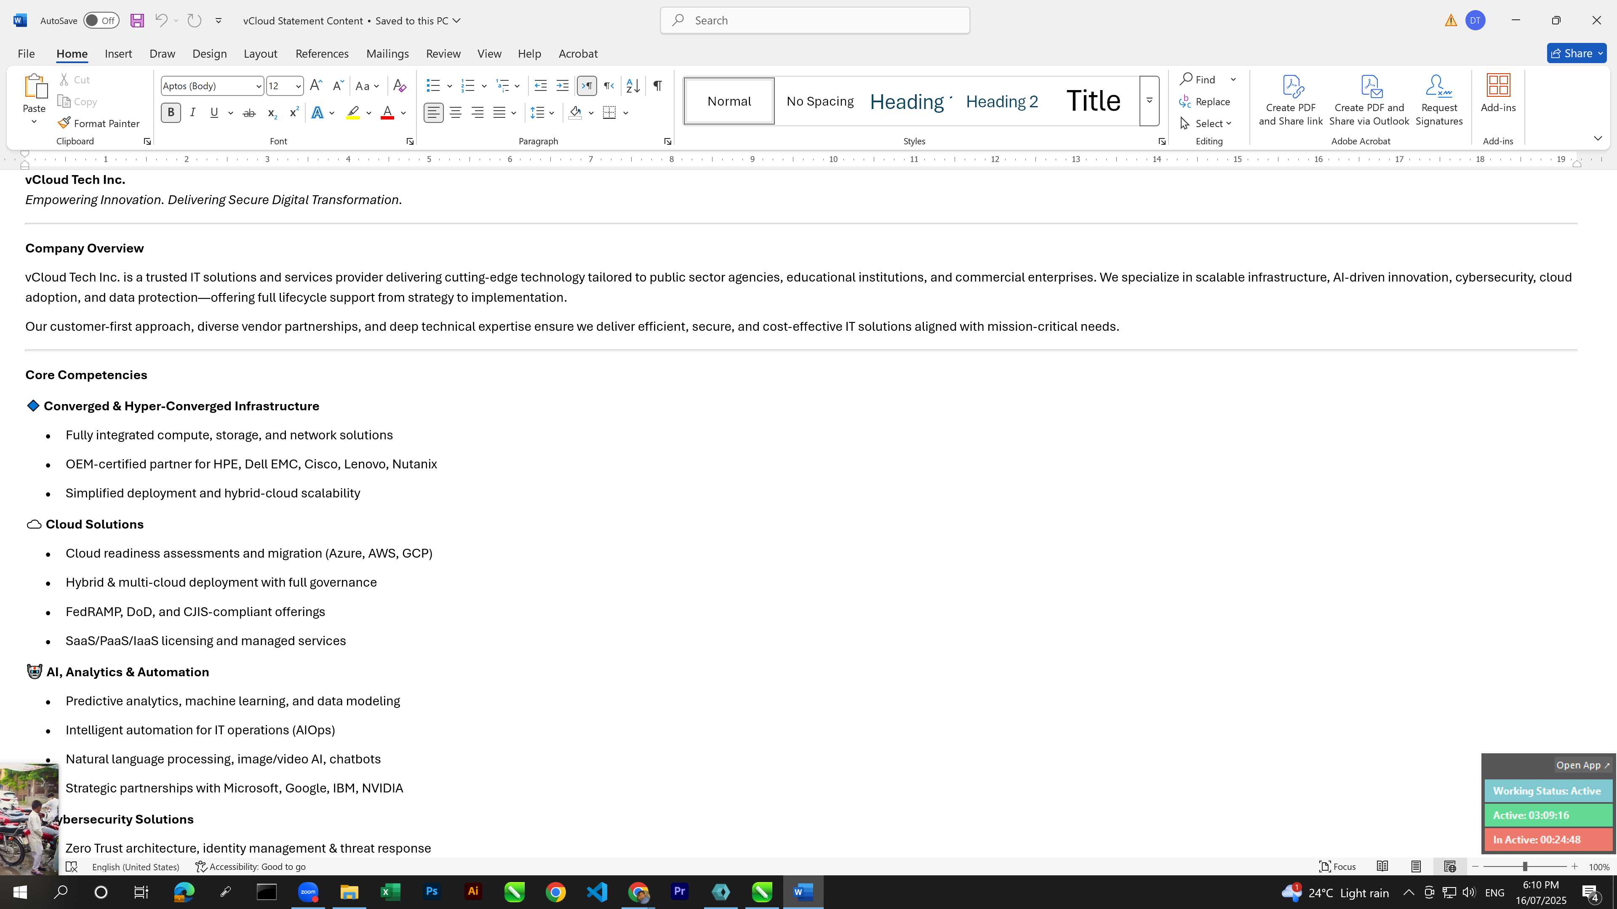Viewport: 1617px width, 909px height.
Task: Expand bullet list style dropdown
Action: (x=449, y=86)
